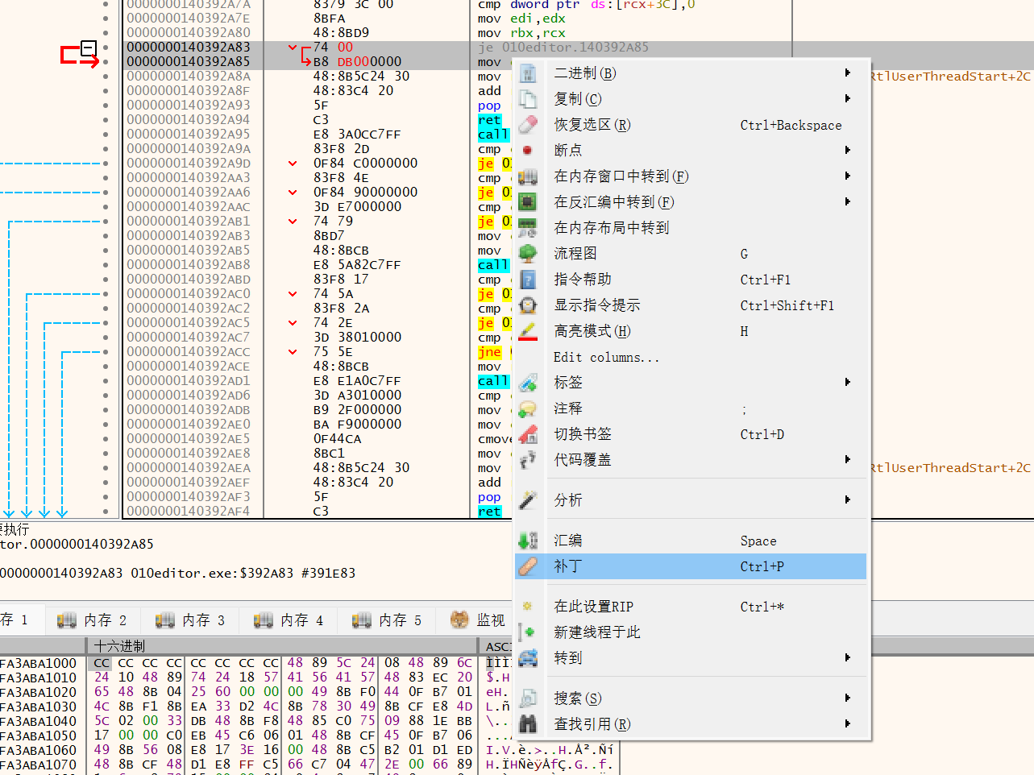Image resolution: width=1034 pixels, height=775 pixels.
Task: Click the binoculars icon for 查找引用
Action: click(x=528, y=724)
